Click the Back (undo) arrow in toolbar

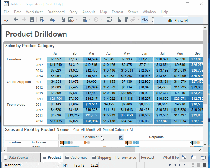(x=16, y=20)
